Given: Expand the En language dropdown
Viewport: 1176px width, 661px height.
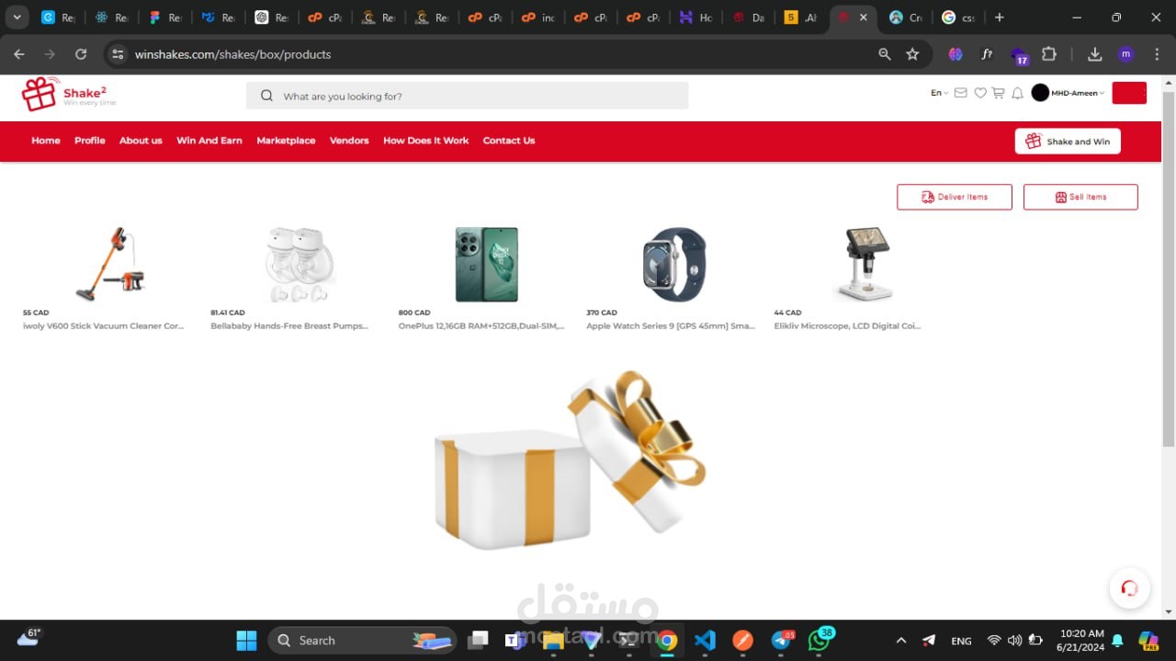Looking at the screenshot, I should [x=939, y=93].
